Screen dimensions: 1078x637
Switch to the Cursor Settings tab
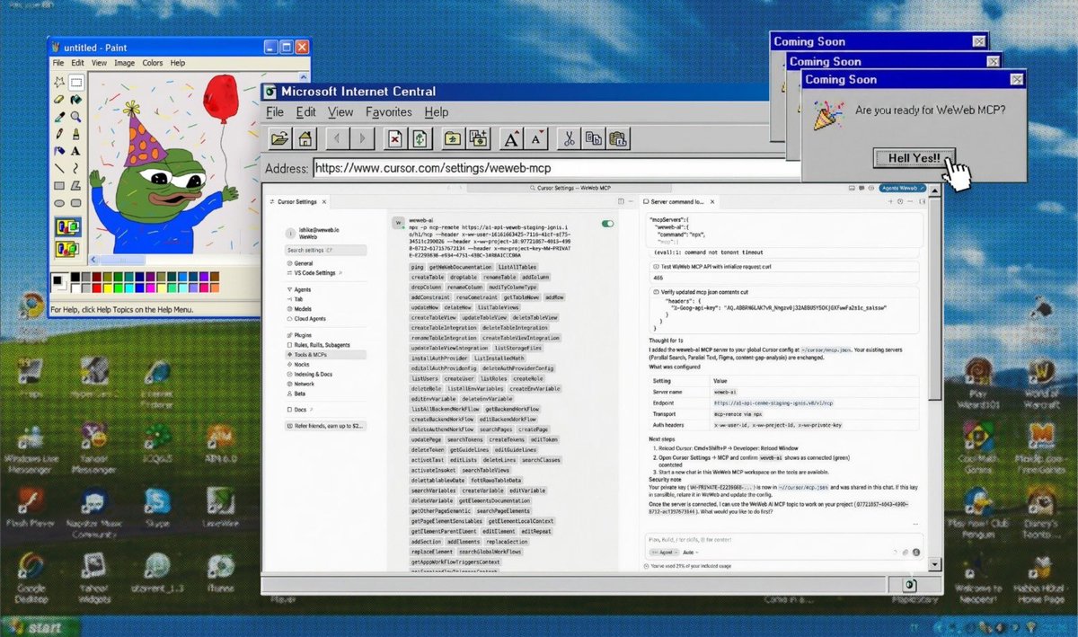pyautogui.click(x=297, y=201)
